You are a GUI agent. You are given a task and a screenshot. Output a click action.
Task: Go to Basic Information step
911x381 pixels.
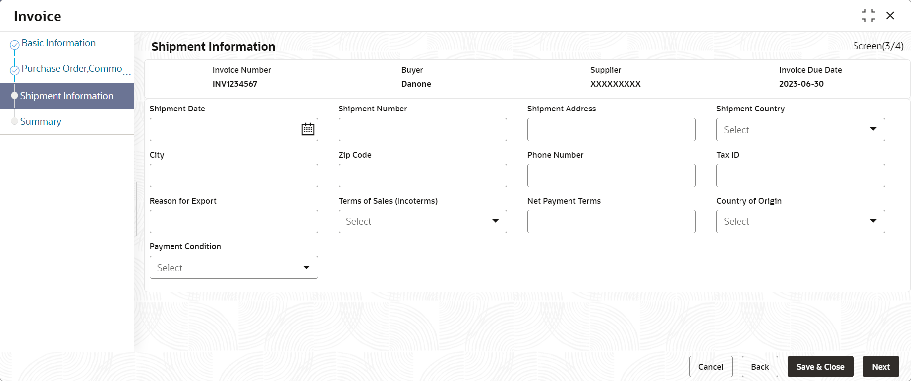tap(58, 43)
